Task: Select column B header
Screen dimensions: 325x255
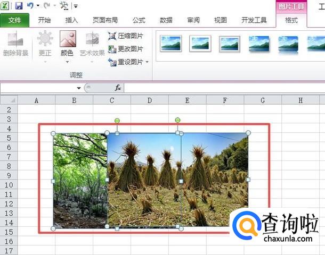Action: pyautogui.click(x=74, y=100)
